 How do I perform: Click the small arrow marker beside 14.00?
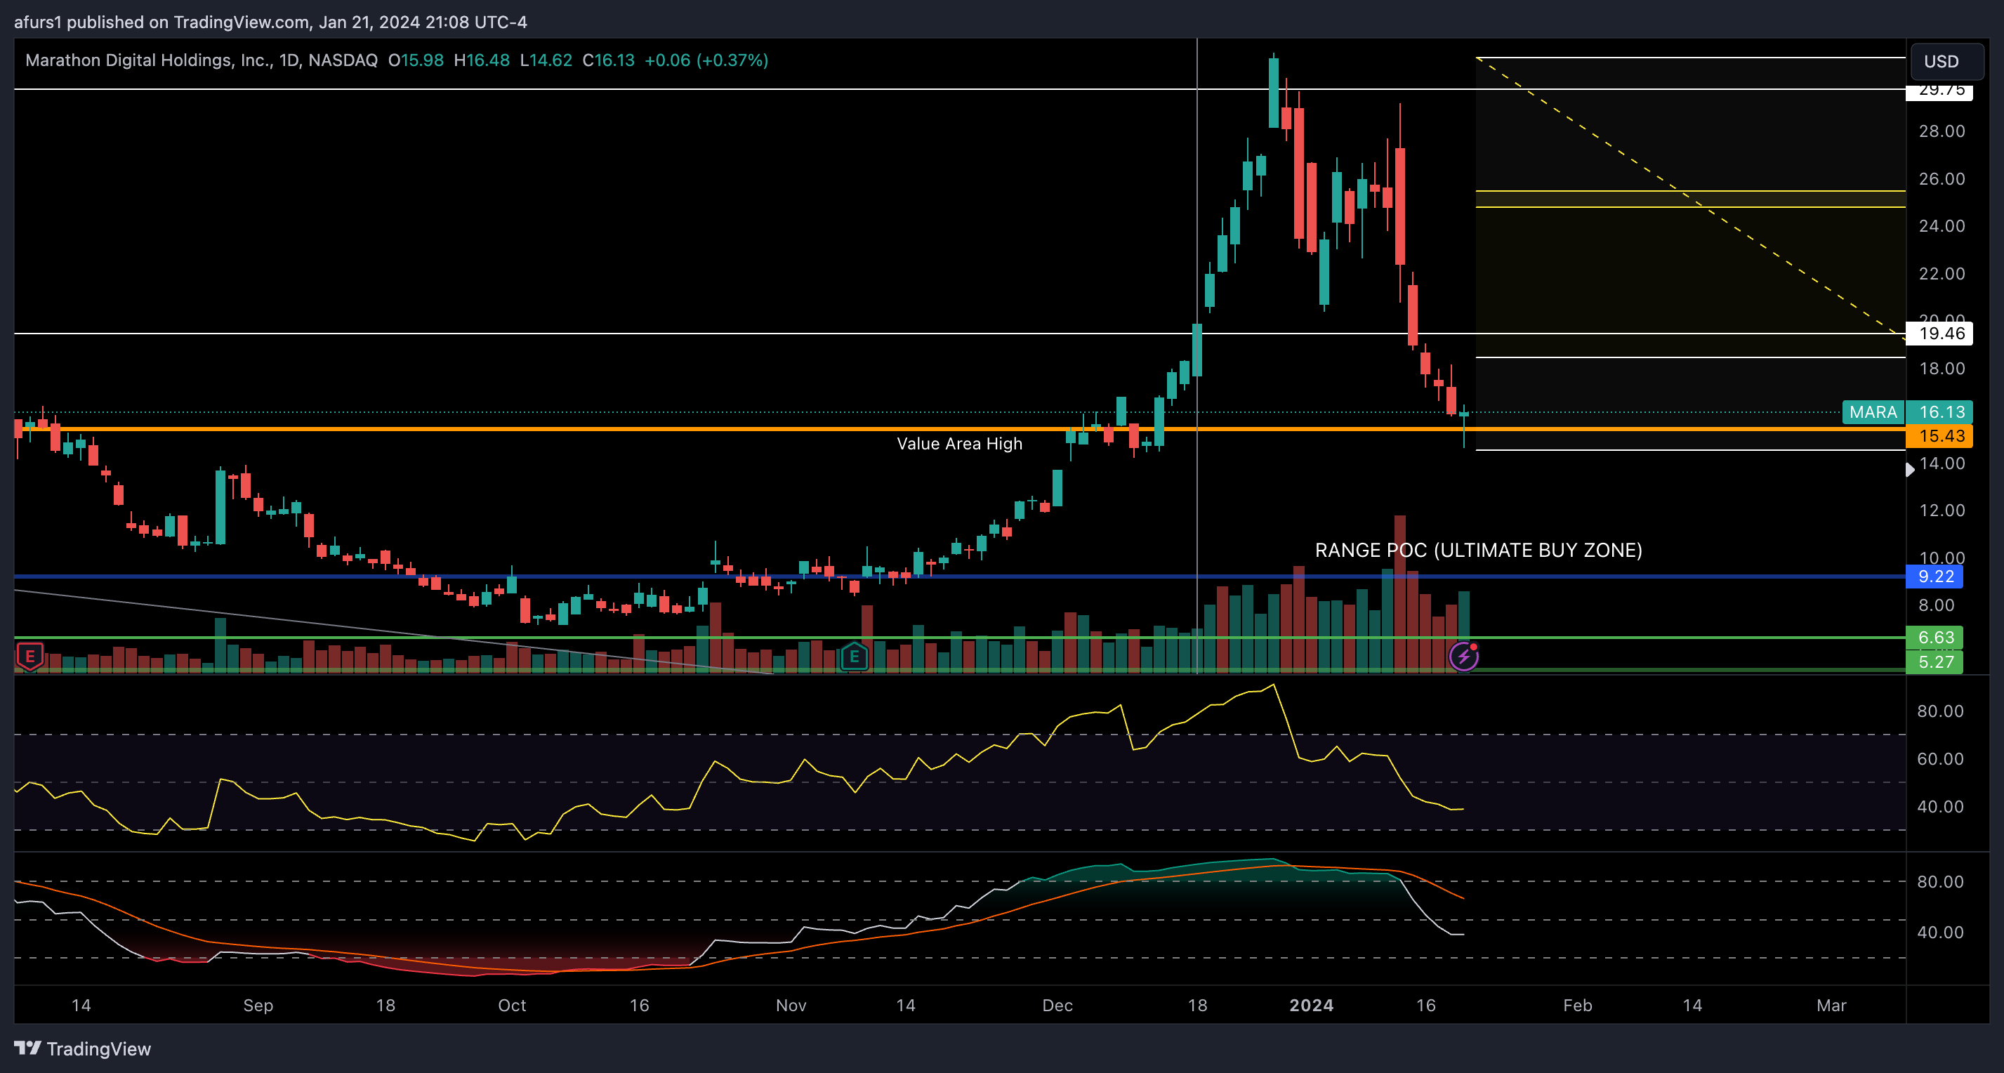pyautogui.click(x=1910, y=469)
